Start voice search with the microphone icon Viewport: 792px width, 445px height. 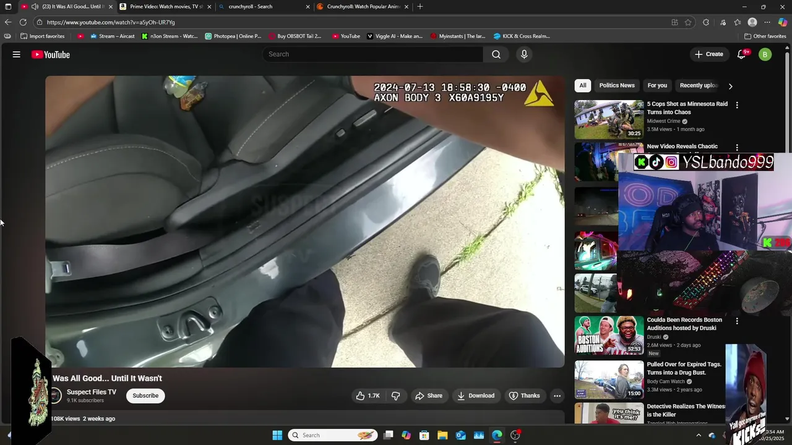coord(524,54)
